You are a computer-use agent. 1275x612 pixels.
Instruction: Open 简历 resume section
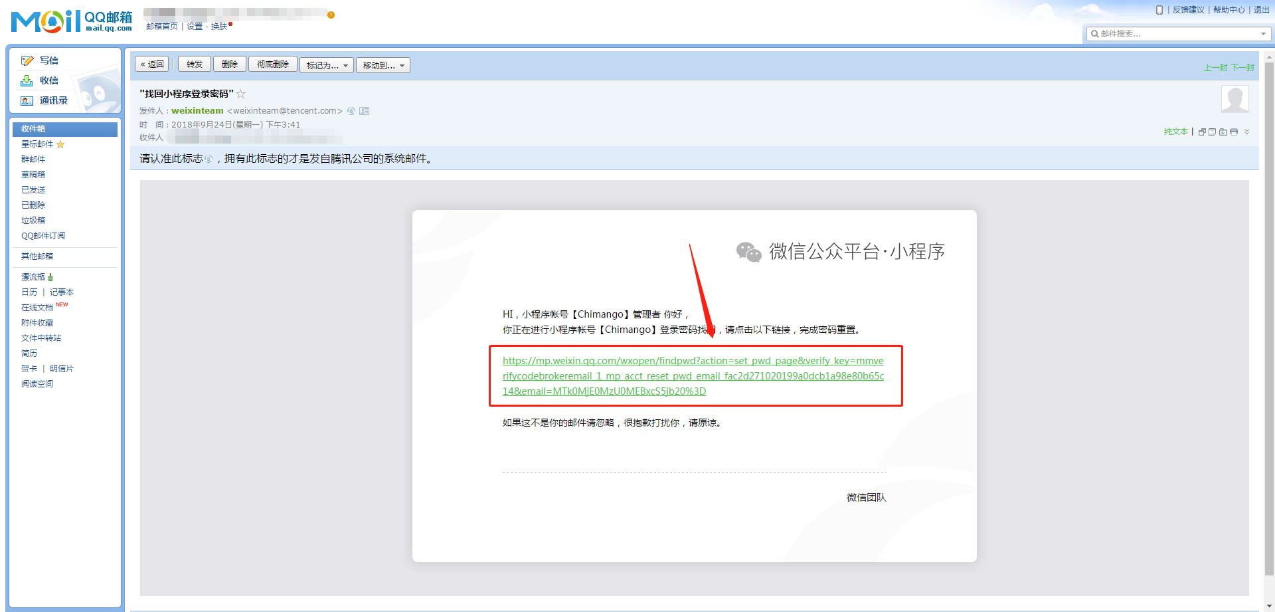[x=29, y=354]
